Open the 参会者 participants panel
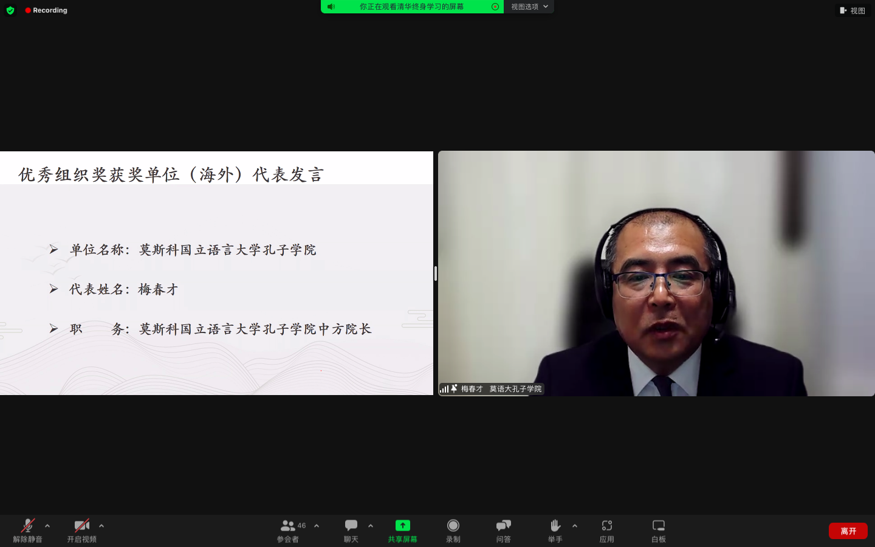 (x=288, y=531)
